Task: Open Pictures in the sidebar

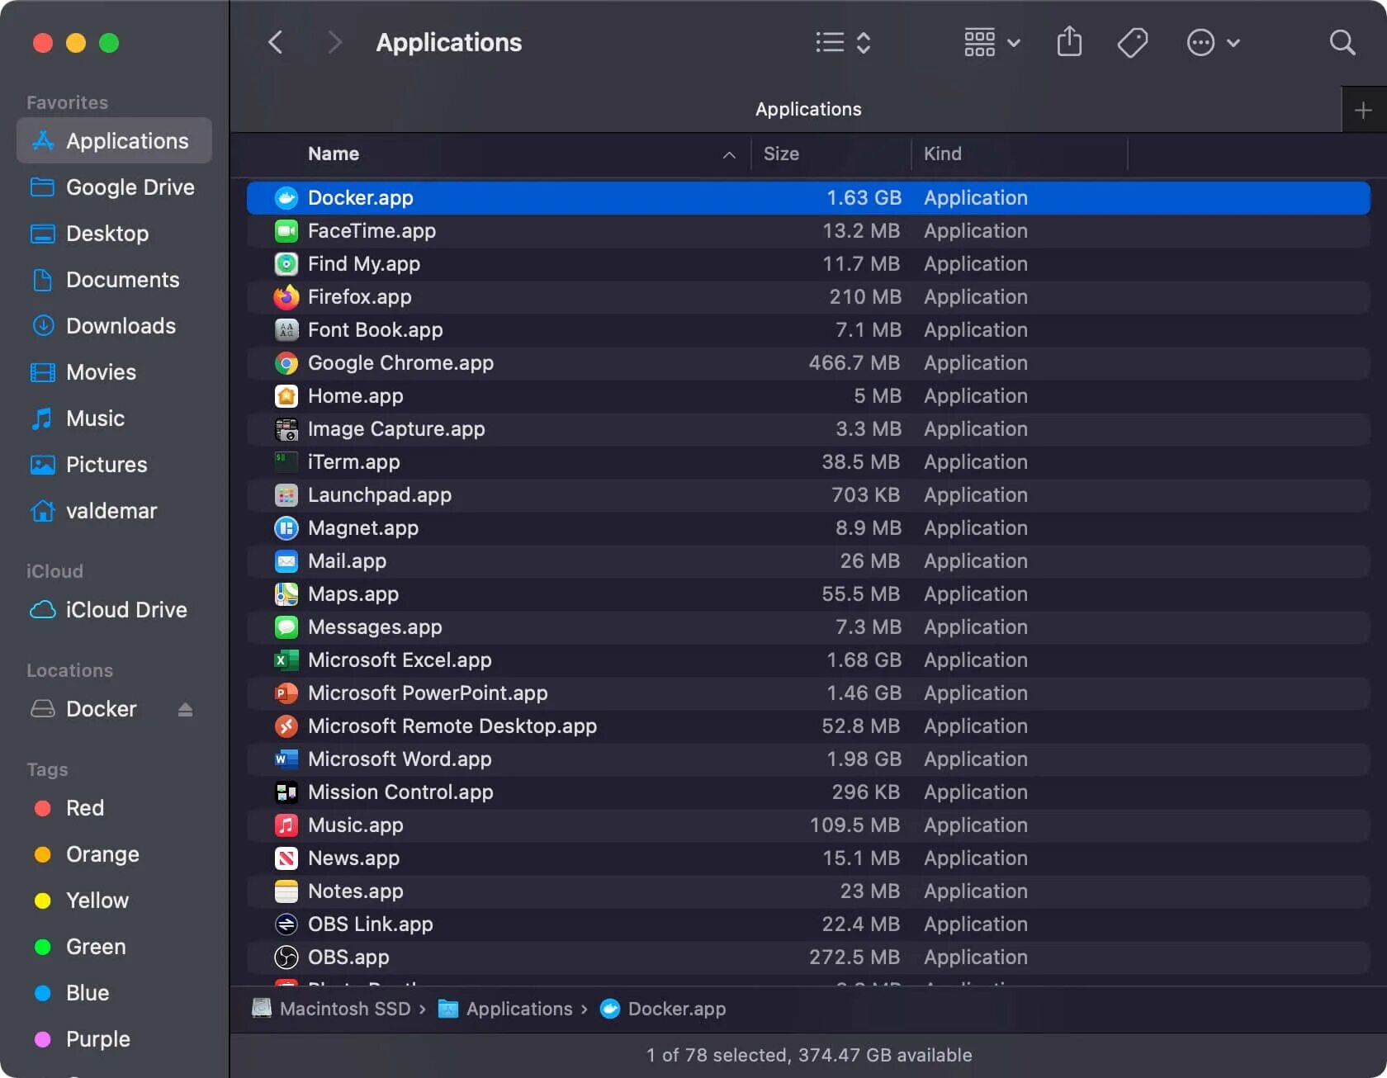Action: click(x=114, y=465)
